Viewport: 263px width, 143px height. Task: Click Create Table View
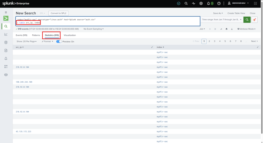236,13
